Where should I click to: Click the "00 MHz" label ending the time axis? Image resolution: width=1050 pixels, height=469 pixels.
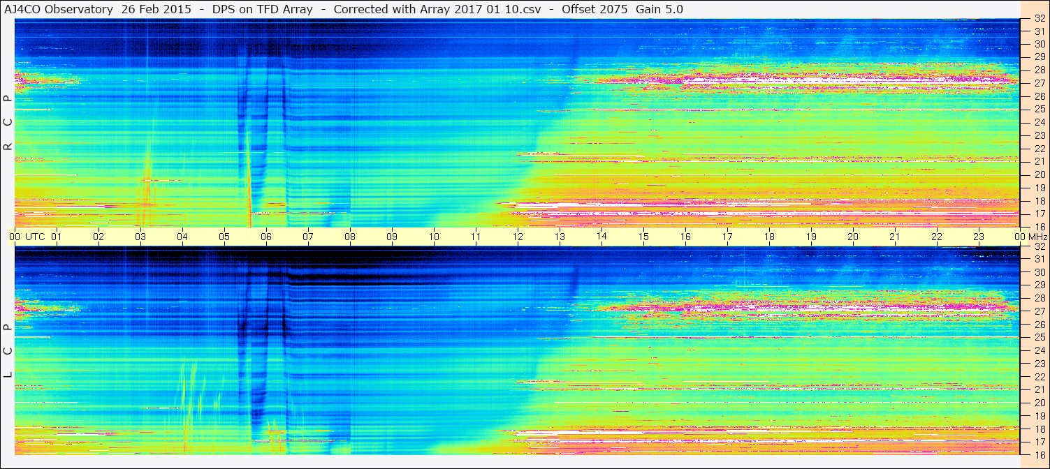(1031, 237)
